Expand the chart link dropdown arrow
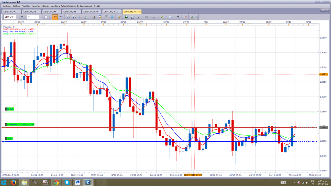Screen dimensions: 331x186 pos(26,17)
